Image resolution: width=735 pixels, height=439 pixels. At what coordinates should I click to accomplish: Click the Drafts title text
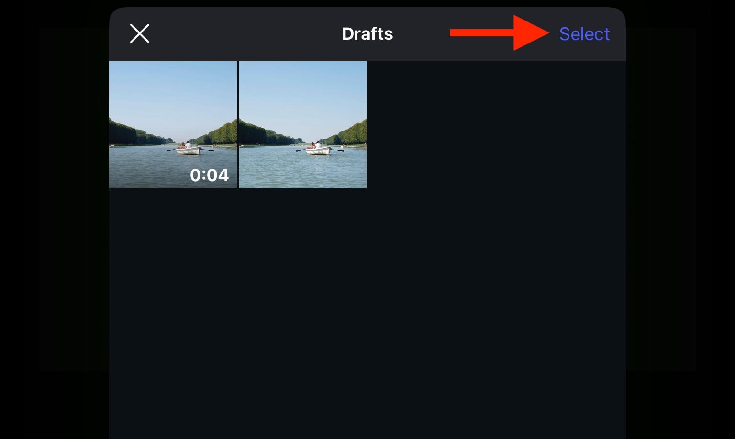[x=367, y=33]
